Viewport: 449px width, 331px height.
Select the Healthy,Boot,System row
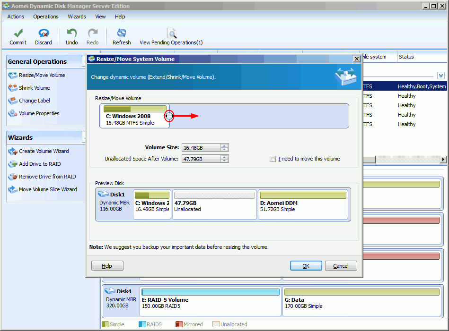click(x=405, y=86)
